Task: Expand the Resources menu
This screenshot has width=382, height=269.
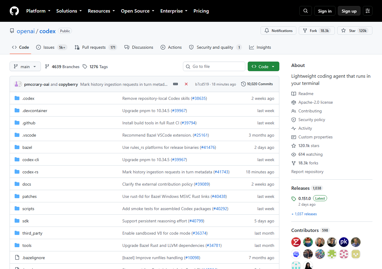Action: [x=101, y=11]
